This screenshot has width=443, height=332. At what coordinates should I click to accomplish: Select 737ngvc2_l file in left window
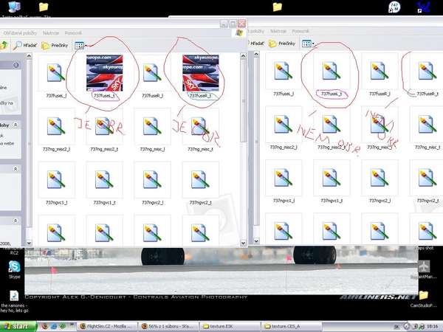(152, 183)
